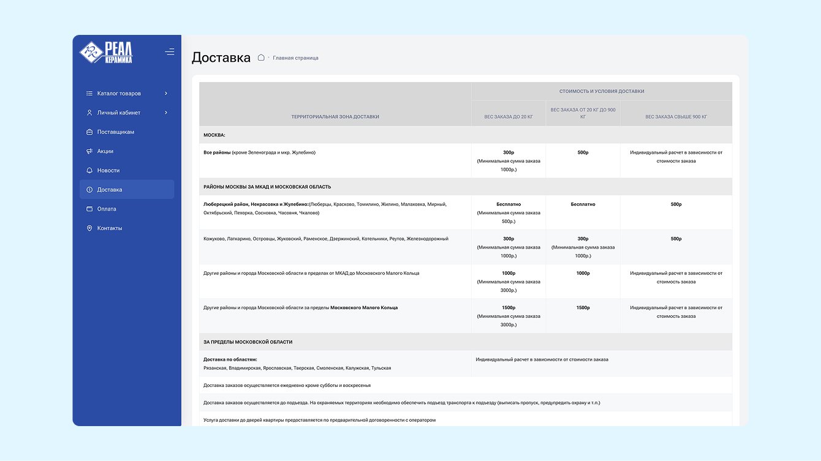Screen dimensions: 821x461
Task: Click the Личный кабинет person icon
Action: [x=89, y=113]
